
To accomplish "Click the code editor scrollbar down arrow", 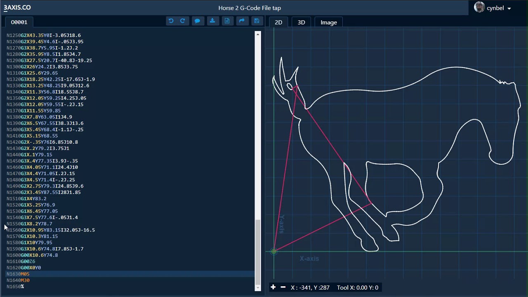I will [258, 288].
